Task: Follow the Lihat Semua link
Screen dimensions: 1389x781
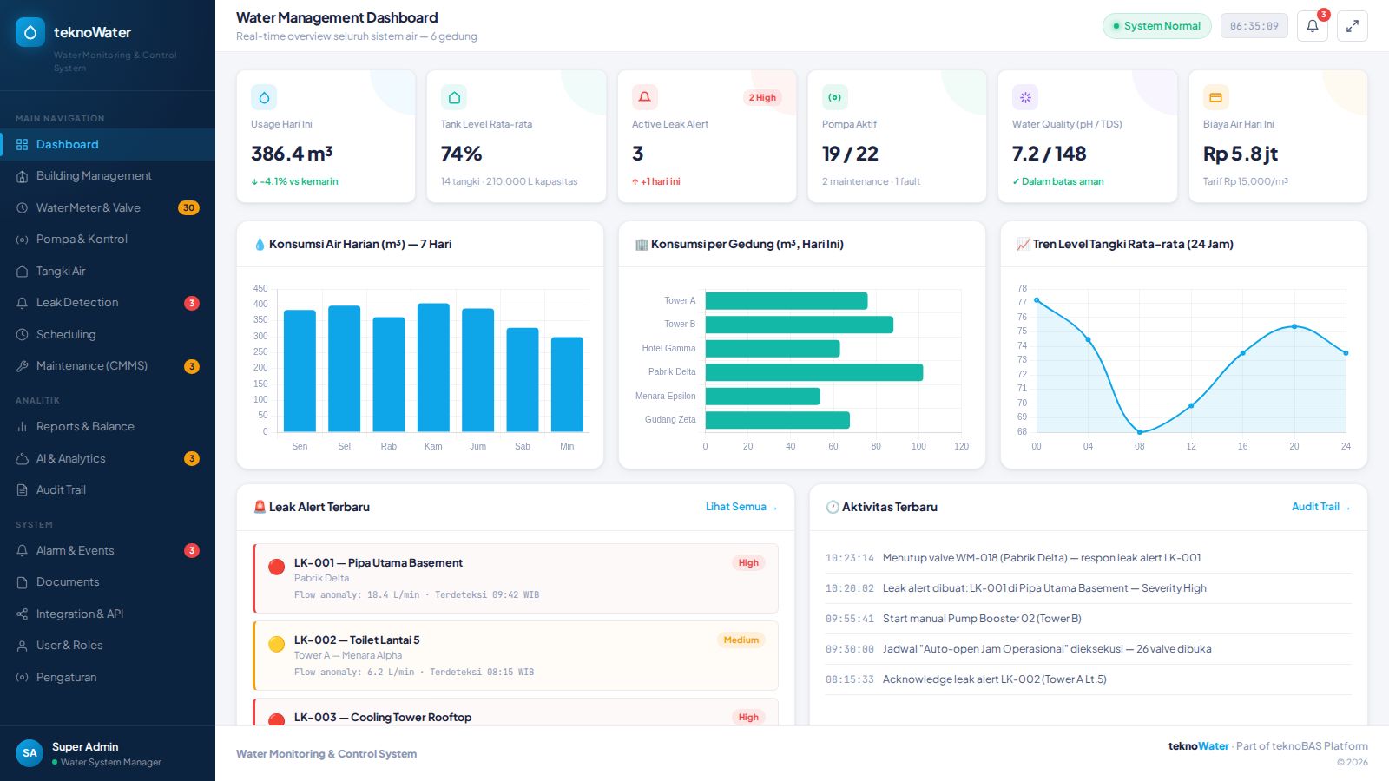Action: [x=741, y=507]
